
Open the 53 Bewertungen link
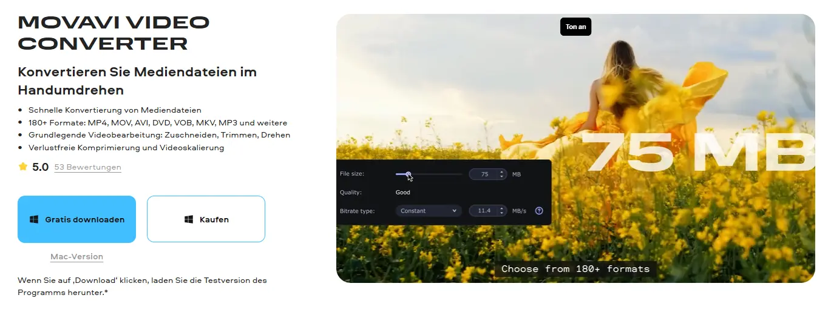(x=87, y=167)
